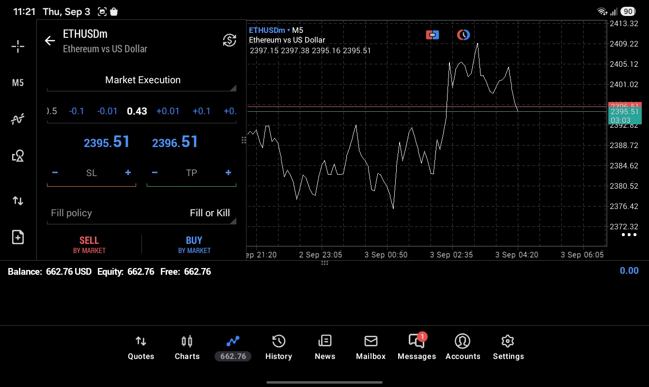The image size is (649, 387).
Task: Switch symbol using dollar refresh icon
Action: (x=230, y=40)
